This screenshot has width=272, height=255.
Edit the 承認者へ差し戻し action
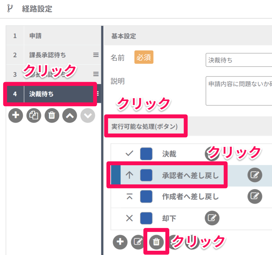pos(255,175)
